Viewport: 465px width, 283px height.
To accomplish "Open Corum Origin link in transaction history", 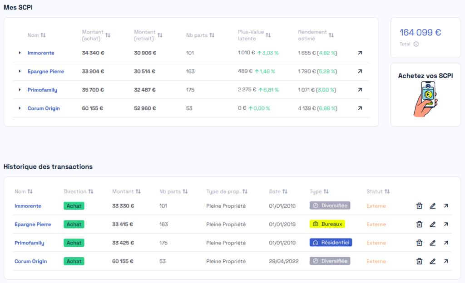I will click(30, 261).
